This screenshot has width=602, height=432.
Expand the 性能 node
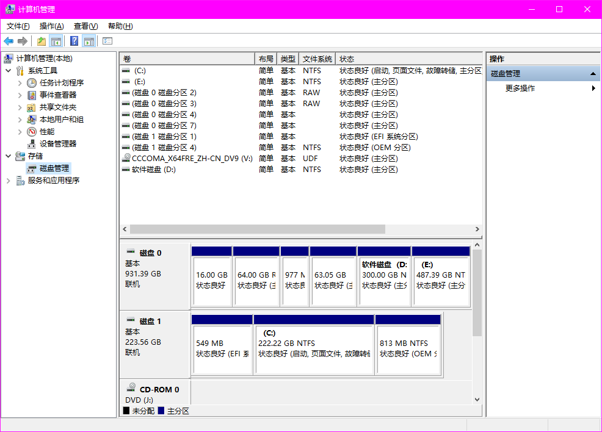click(20, 132)
